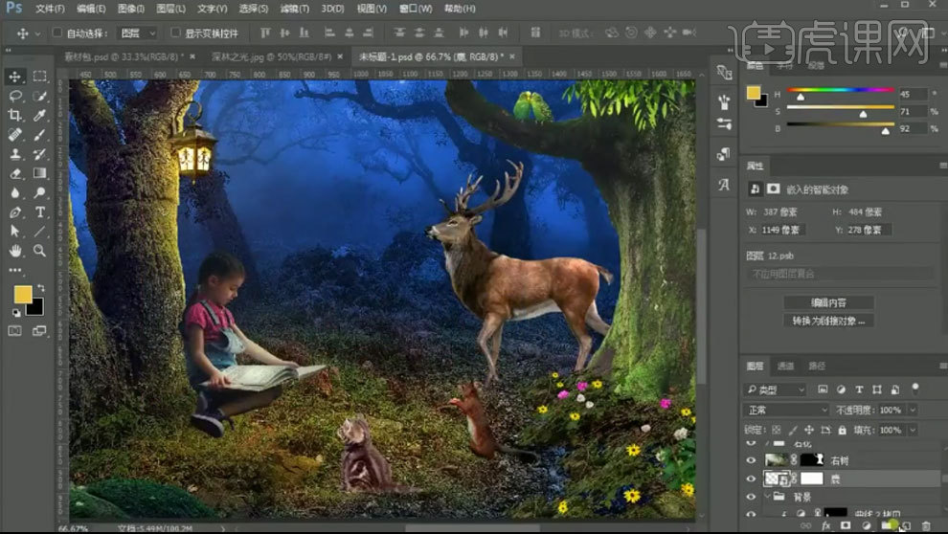
Task: Click the 编辑内容 button
Action: tap(828, 302)
